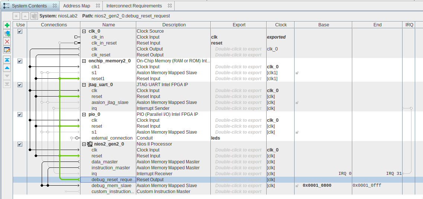Screen dimensions: 423x199
Task: Toggle Use checkbox for pio_0
Action: point(20,114)
